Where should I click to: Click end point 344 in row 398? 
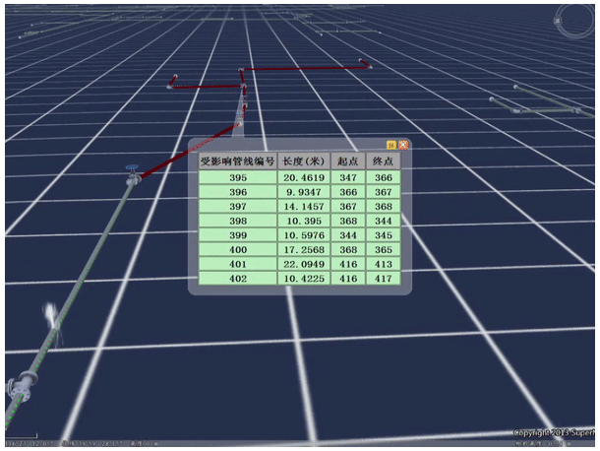coord(383,221)
